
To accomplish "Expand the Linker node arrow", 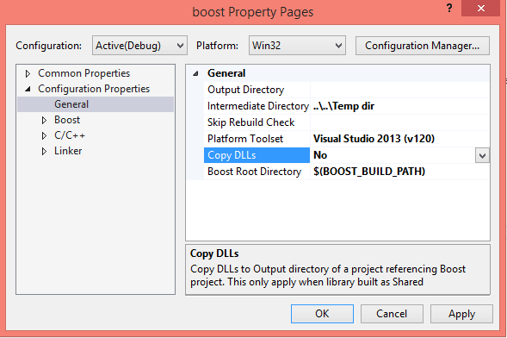I will pyautogui.click(x=44, y=151).
